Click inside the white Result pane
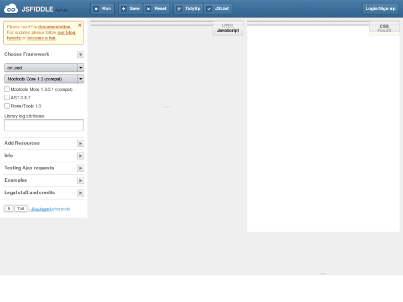The image size is (403, 302). 323,129
